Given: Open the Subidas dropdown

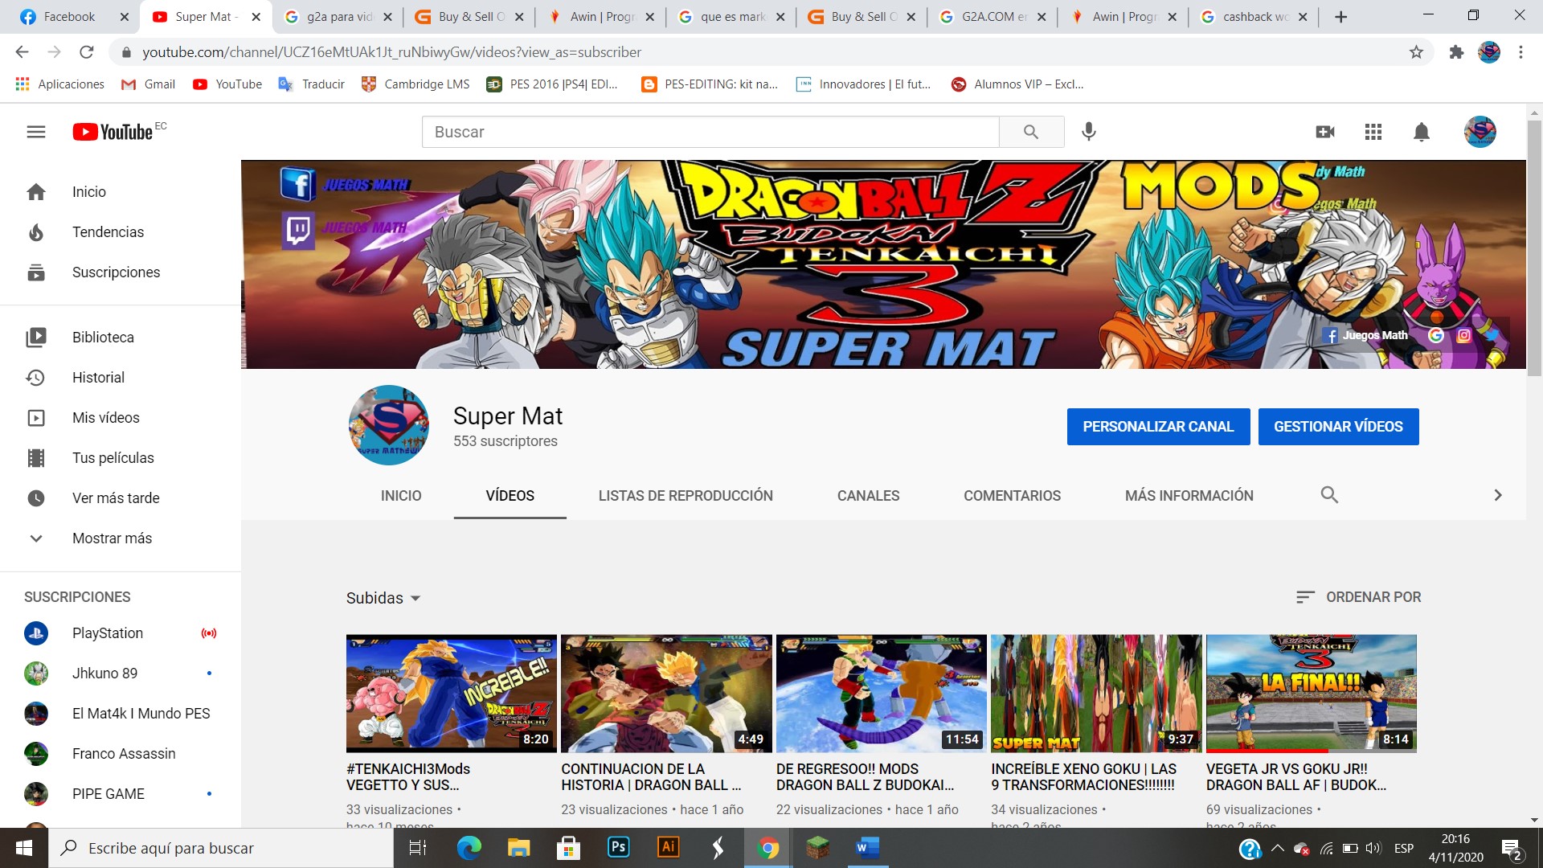Looking at the screenshot, I should click(383, 598).
